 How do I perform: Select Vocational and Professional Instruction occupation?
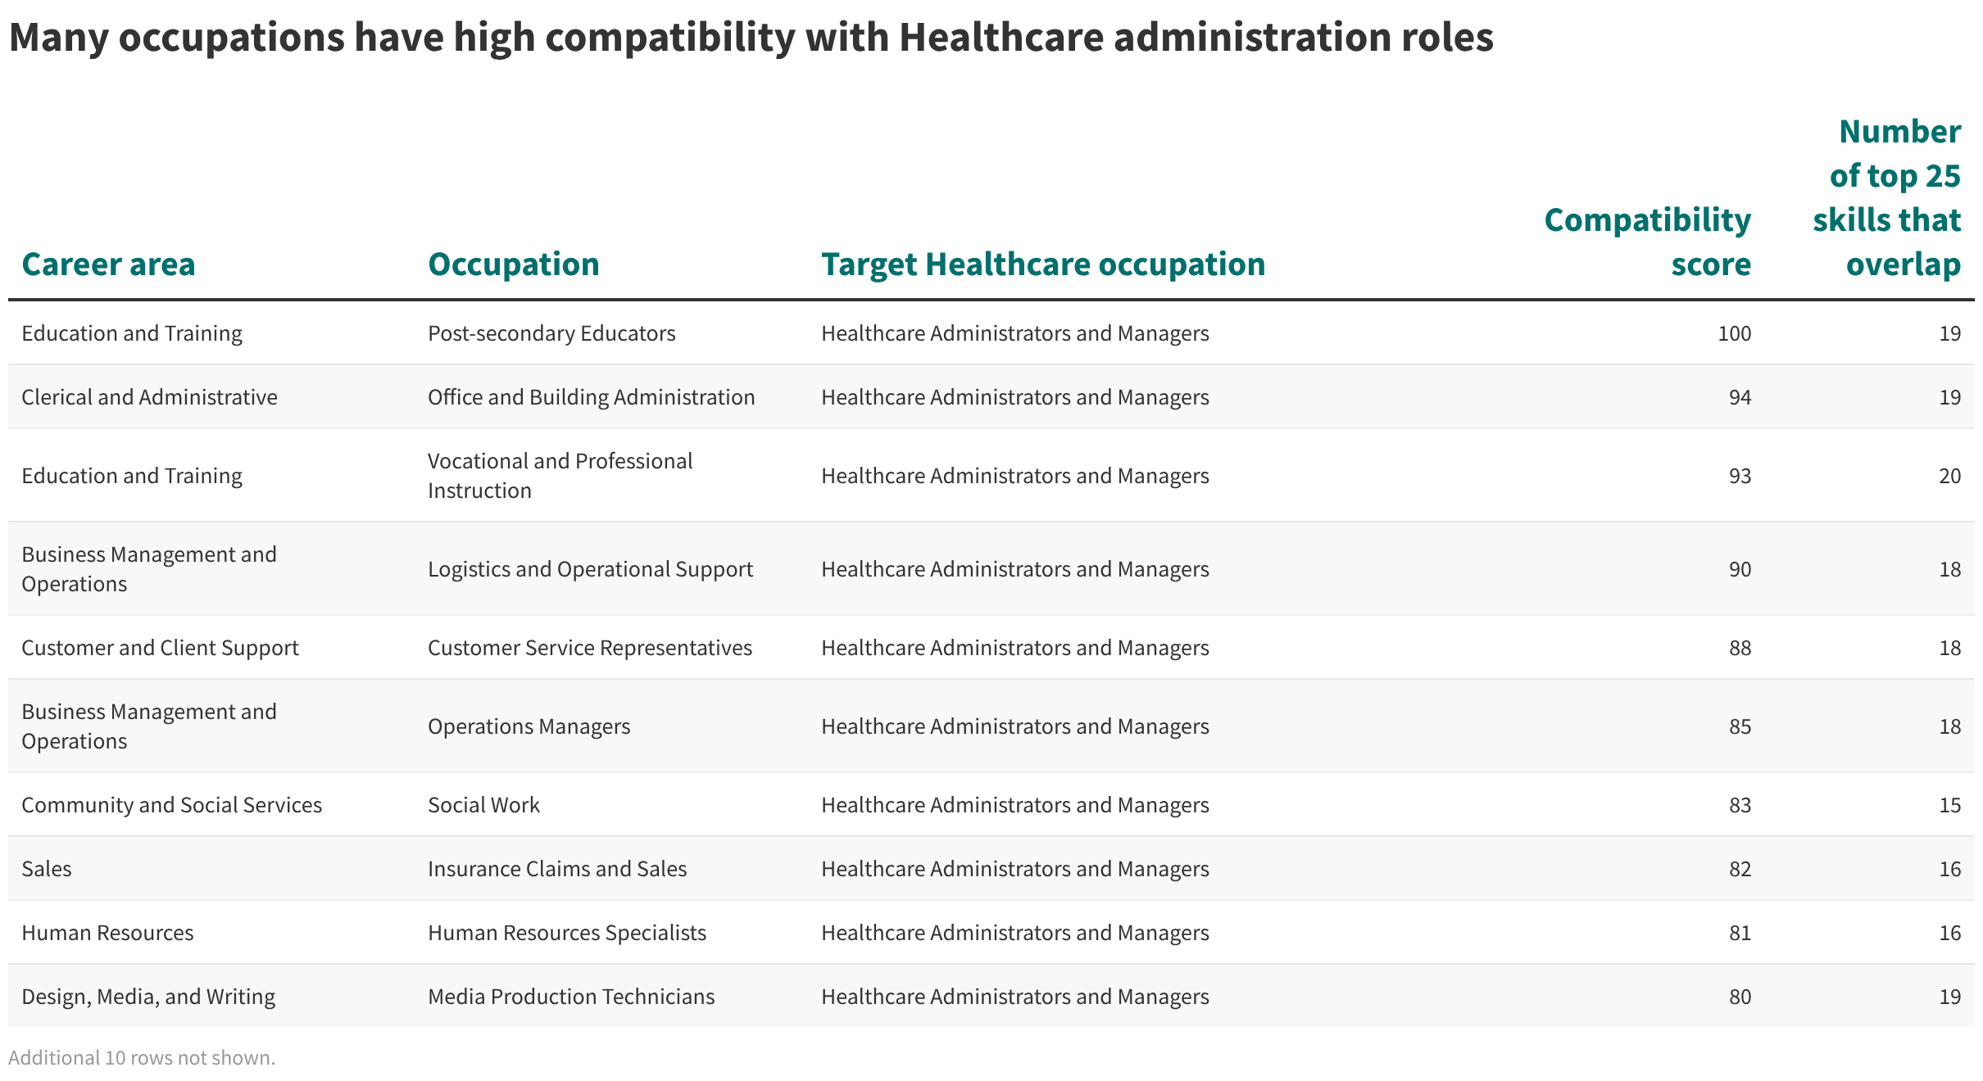[x=560, y=476]
